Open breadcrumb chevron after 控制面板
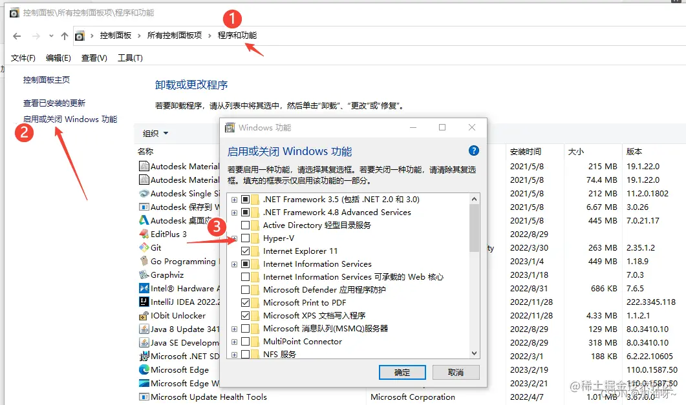This screenshot has width=686, height=405. pyautogui.click(x=139, y=36)
